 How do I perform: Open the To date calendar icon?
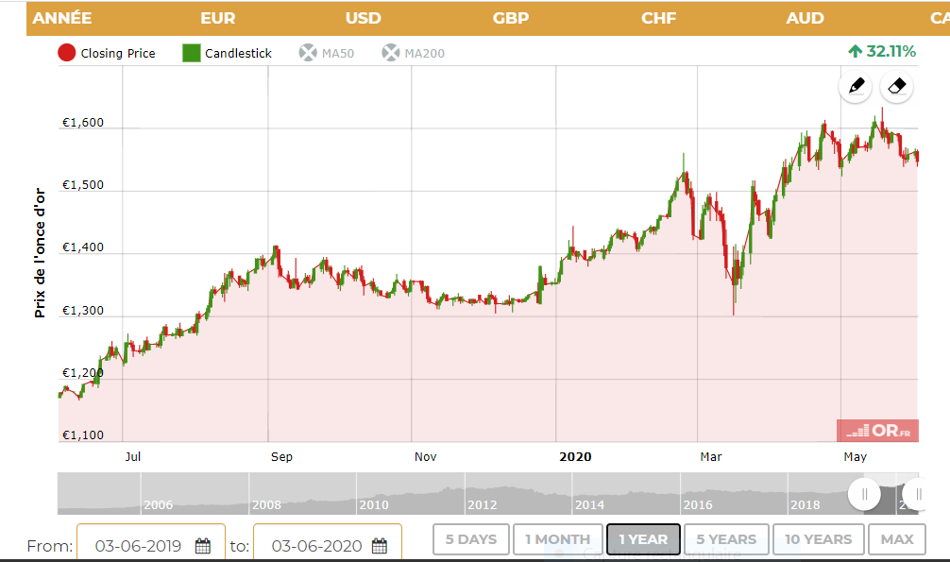380,545
